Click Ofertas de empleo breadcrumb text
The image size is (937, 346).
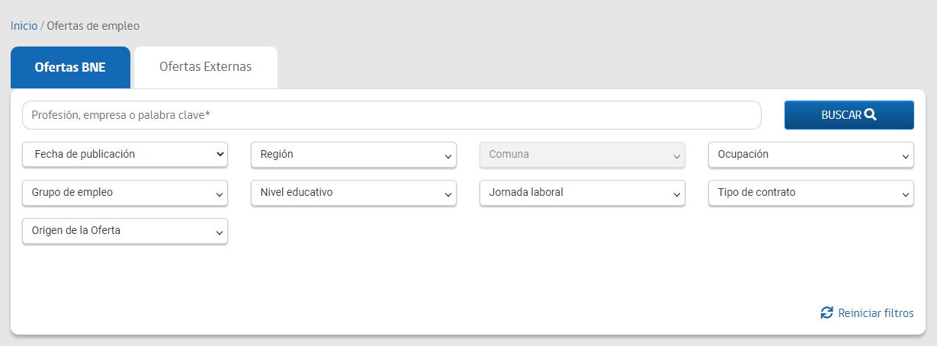(x=93, y=26)
